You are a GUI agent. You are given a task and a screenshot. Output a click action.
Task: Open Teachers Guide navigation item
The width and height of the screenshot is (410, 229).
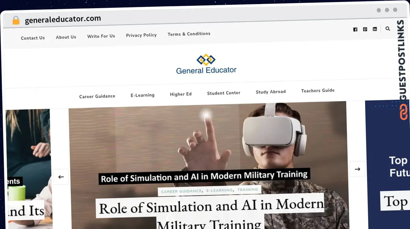tap(318, 91)
